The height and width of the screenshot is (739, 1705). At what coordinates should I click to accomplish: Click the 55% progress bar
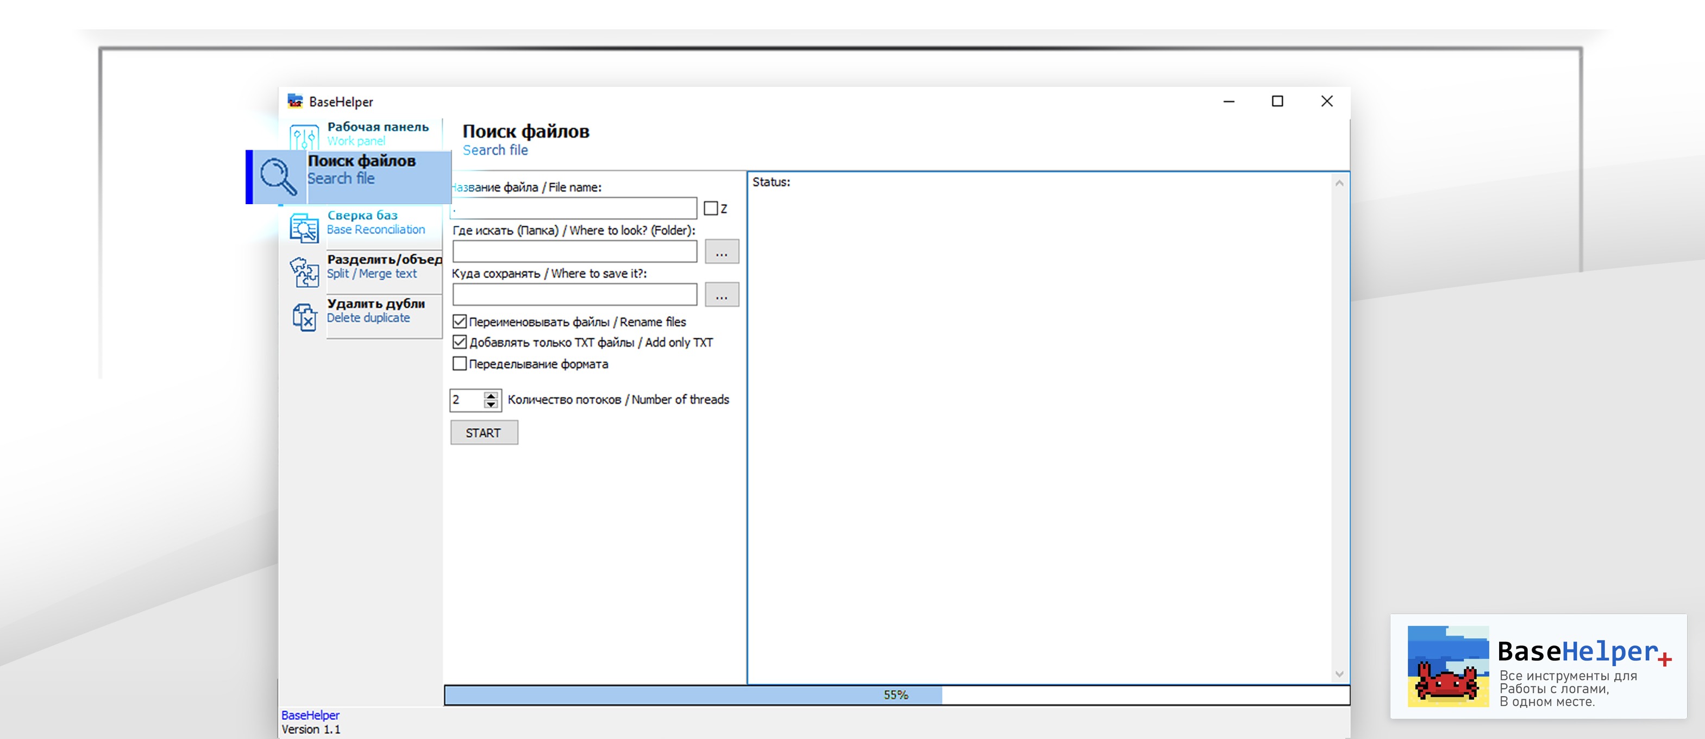(895, 694)
